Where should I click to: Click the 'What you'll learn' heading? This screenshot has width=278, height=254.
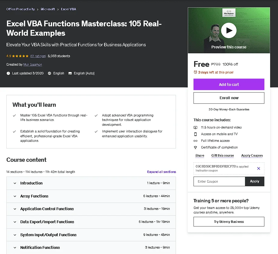click(x=34, y=105)
